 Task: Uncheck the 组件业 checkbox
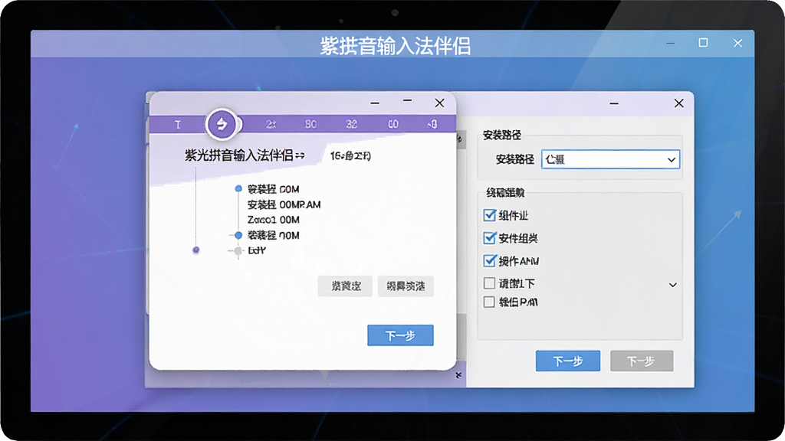490,215
